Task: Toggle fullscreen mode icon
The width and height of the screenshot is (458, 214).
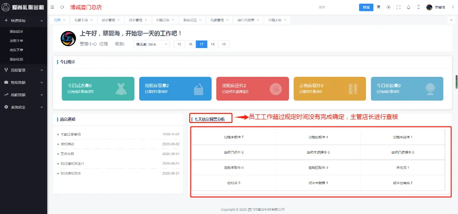Action: pyautogui.click(x=398, y=7)
